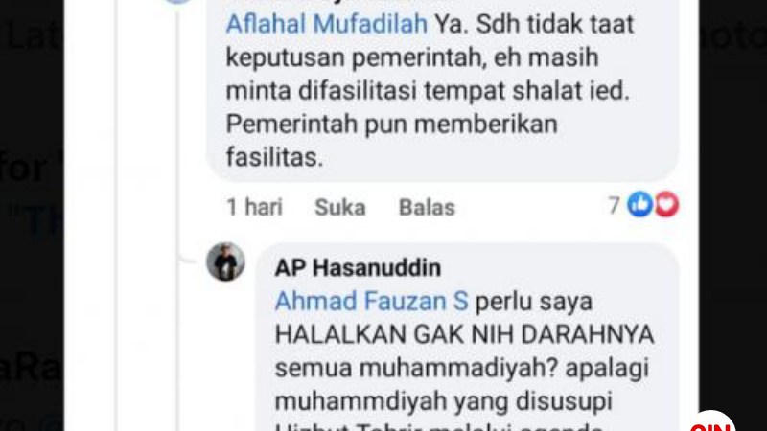Open the "1 hari" comment timestamp
Viewport: 767px width, 431px height.
pyautogui.click(x=254, y=207)
